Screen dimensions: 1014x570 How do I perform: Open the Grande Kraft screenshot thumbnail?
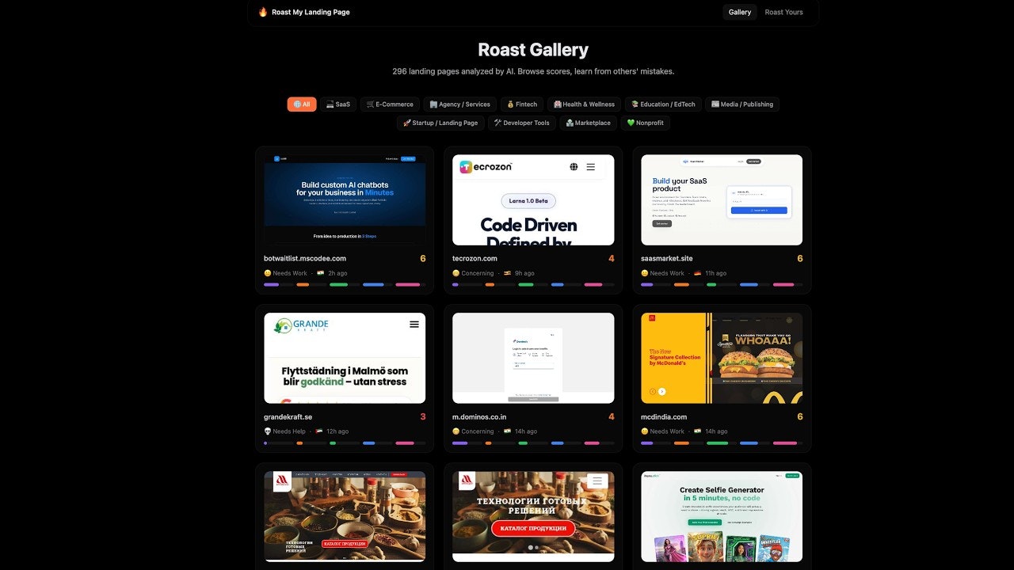tap(345, 358)
